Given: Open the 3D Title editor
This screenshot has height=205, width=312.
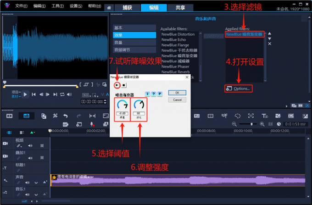Looking at the screenshot, I should [265, 116].
